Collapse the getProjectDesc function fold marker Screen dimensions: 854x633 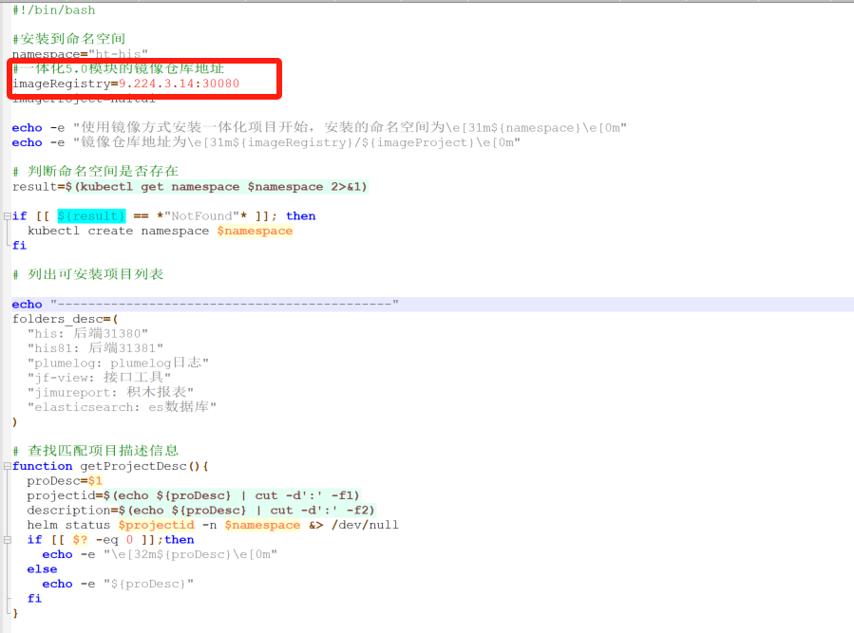(7, 466)
